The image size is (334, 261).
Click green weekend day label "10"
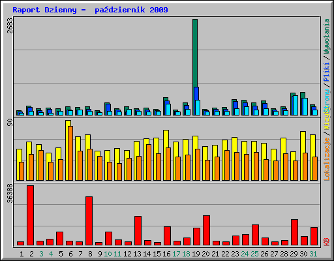(108, 254)
